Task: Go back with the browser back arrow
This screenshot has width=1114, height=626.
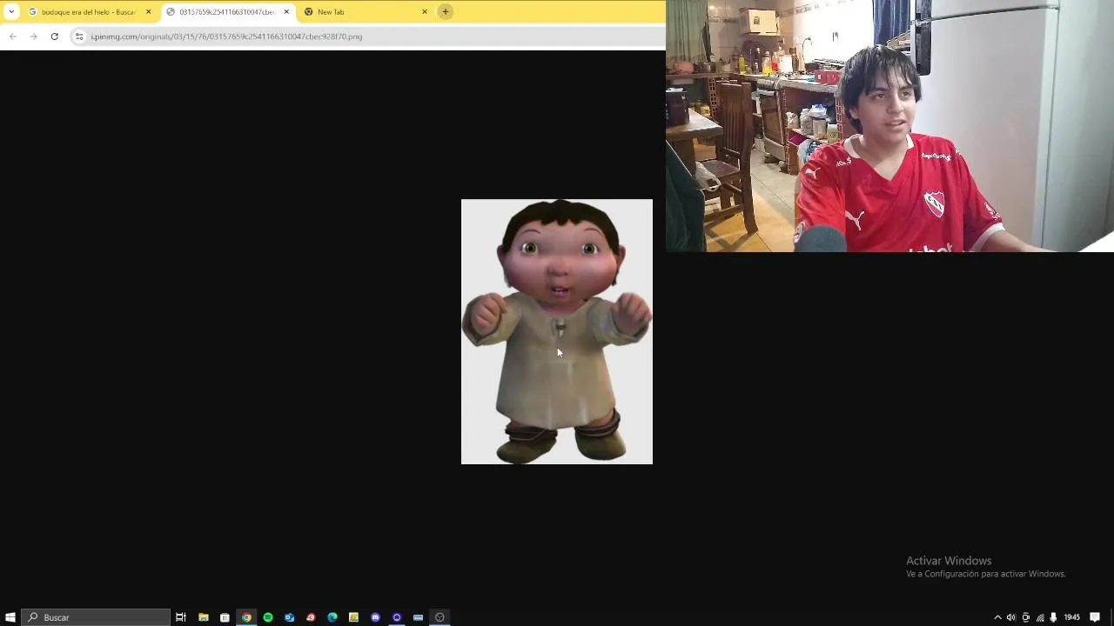Action: click(x=13, y=37)
